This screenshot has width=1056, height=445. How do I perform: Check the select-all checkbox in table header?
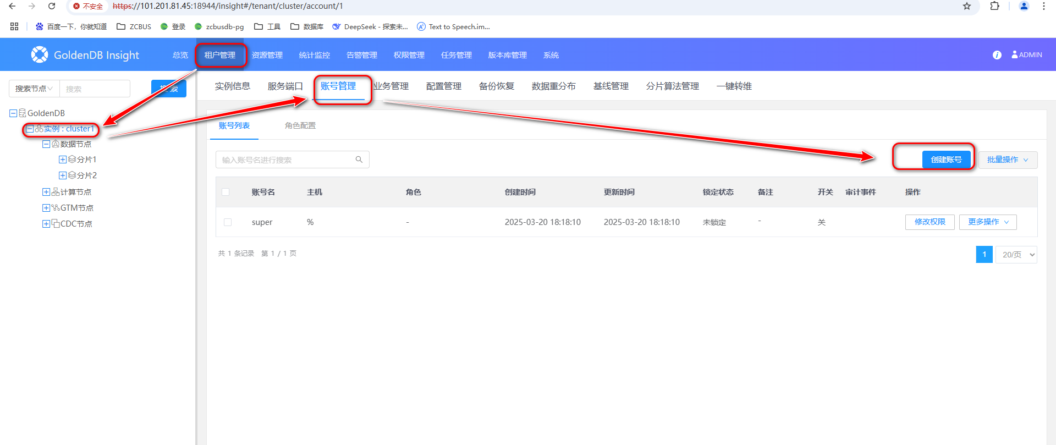pos(226,192)
